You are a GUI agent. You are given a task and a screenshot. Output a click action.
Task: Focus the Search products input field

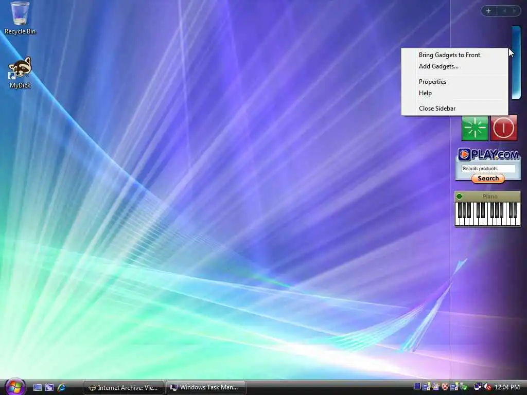click(x=488, y=169)
